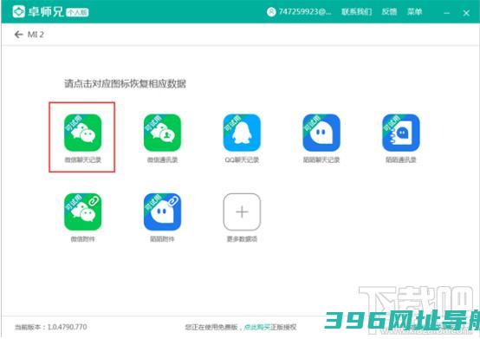Image resolution: width=480 pixels, height=339 pixels.
Task: Click the 陌陌附件 label text
Action: 162,239
